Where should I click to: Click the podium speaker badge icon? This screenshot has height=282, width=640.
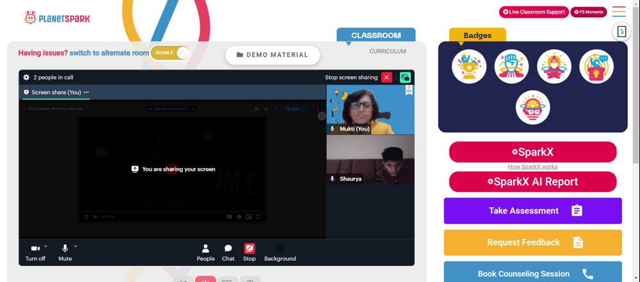(596, 67)
